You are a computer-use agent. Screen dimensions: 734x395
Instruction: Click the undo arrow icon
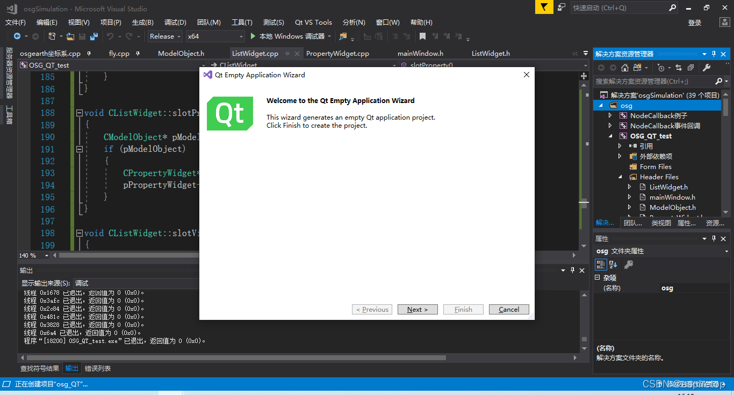pyautogui.click(x=110, y=36)
